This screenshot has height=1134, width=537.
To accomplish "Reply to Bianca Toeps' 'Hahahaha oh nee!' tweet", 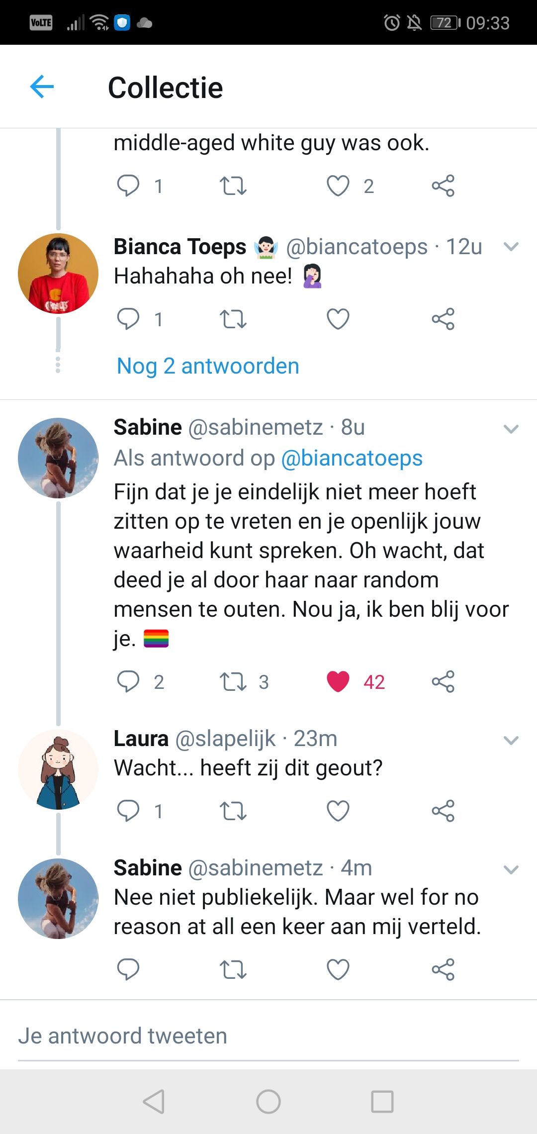I will (128, 319).
